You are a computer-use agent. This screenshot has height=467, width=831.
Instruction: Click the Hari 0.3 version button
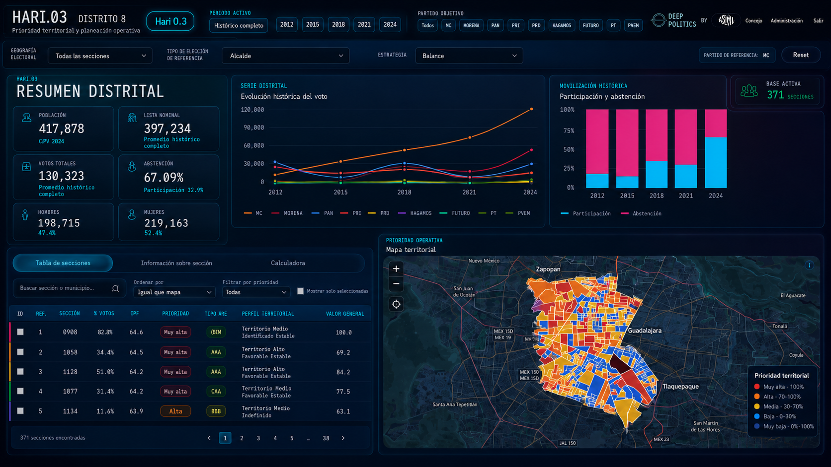(170, 21)
